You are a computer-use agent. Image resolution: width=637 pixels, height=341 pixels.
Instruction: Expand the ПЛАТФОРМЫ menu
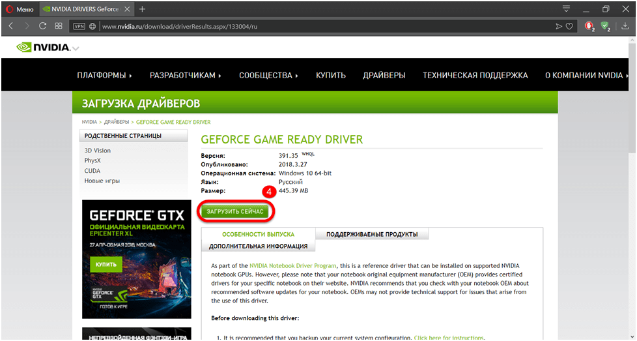point(104,76)
